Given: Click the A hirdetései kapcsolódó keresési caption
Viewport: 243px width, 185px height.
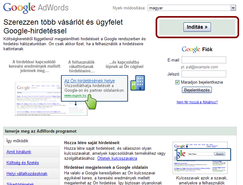Looking at the screenshot, I should tap(34, 66).
